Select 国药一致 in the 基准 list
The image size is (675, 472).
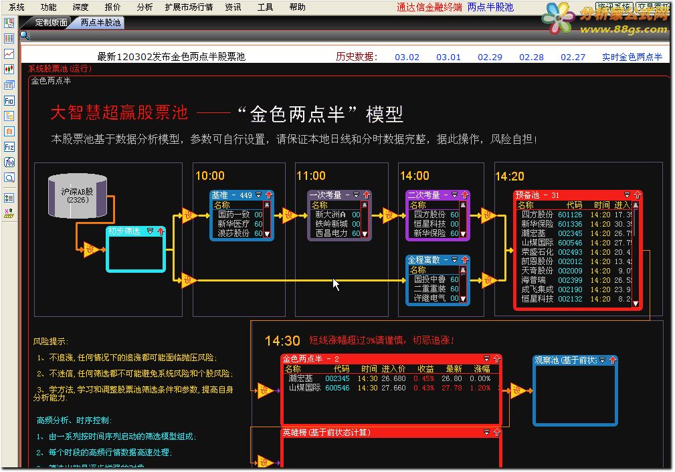[237, 214]
